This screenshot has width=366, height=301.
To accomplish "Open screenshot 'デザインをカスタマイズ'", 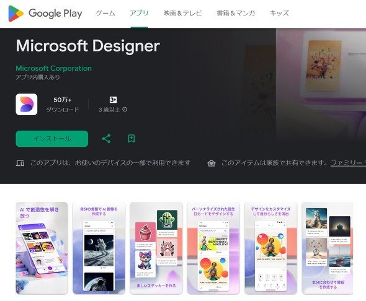I will pos(270,248).
